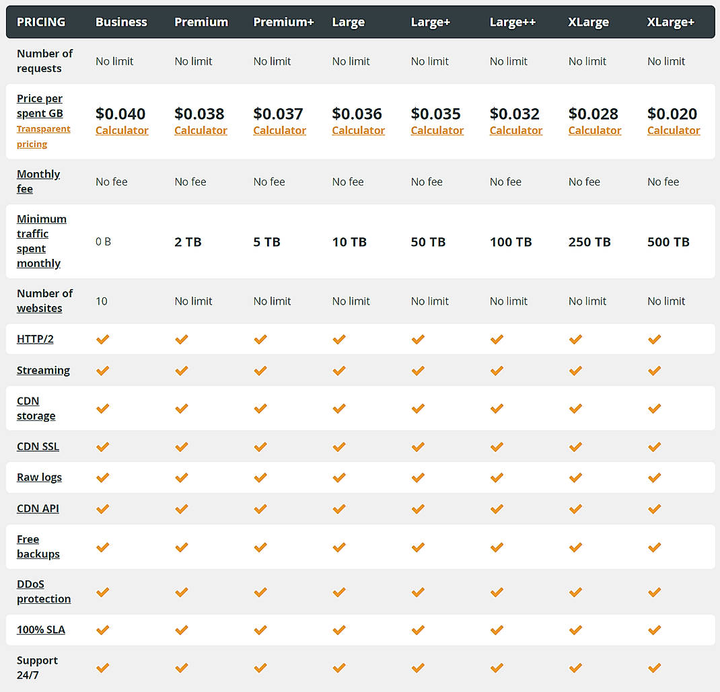The image size is (720, 692).
Task: Click the Streaming checkmark for XLarge+ plan
Action: click(x=654, y=371)
